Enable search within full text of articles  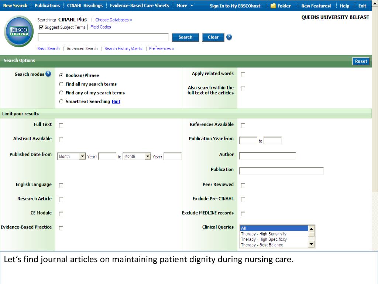(x=243, y=89)
